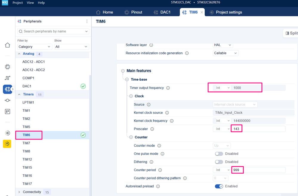Close the TIM6 tab
The width and height of the screenshot is (298, 196).
(202, 12)
